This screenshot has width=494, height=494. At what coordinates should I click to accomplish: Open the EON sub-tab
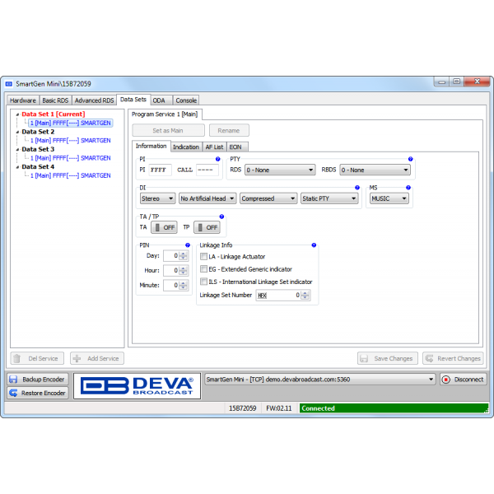(x=237, y=147)
